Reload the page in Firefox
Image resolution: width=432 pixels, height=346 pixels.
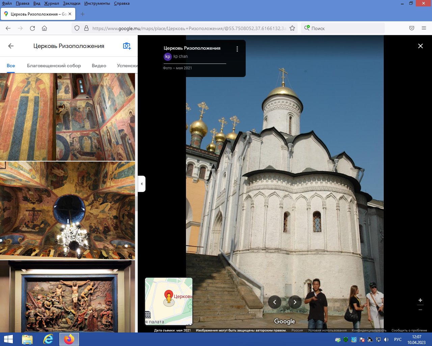click(32, 28)
